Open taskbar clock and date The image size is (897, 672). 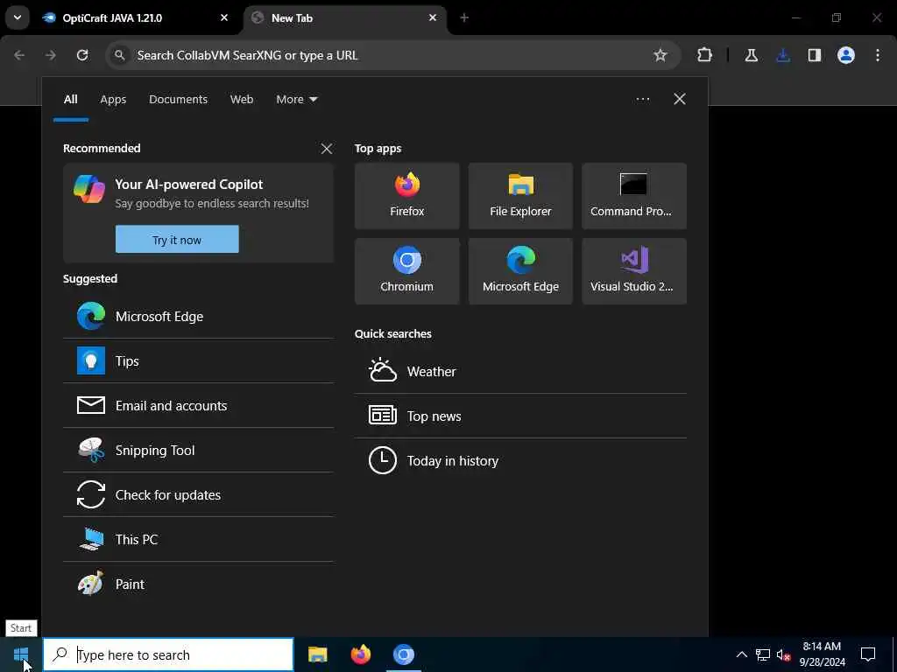coord(822,654)
